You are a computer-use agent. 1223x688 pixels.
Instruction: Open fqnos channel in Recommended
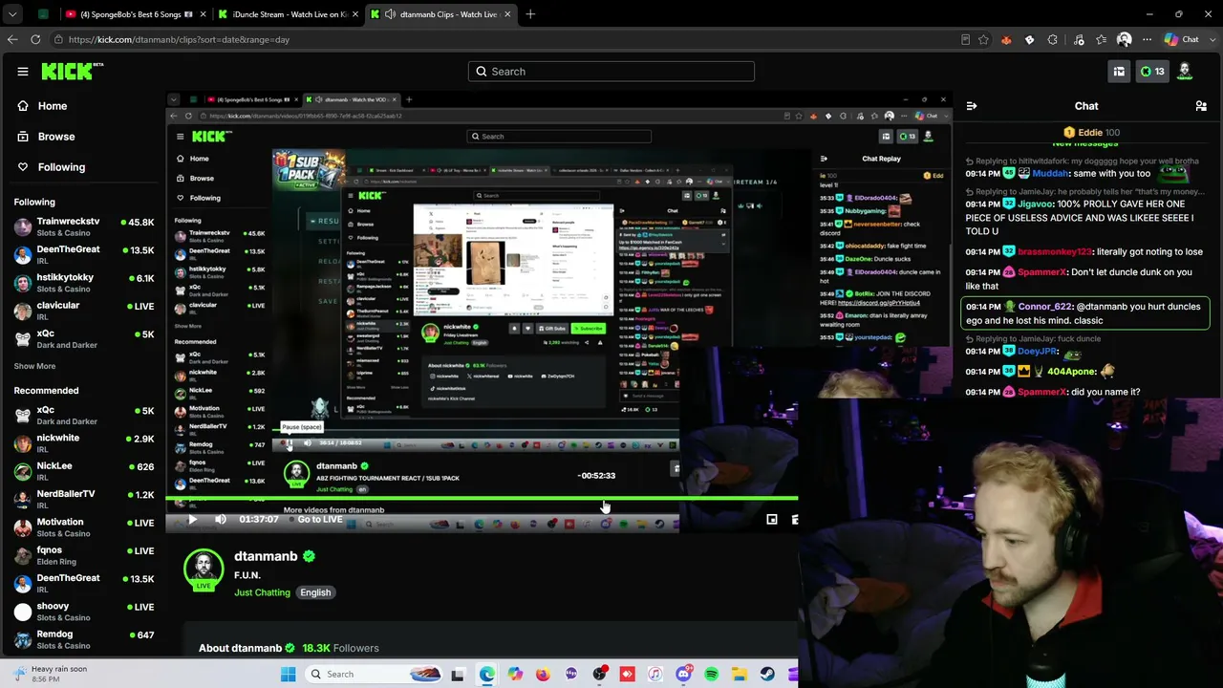[x=84, y=554]
